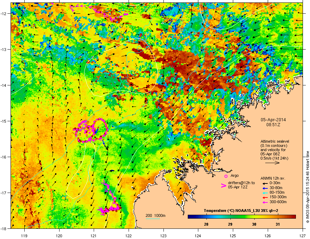The width and height of the screenshot is (310, 239).
Task: Click the black 0-30m arrow legend symbol
Action: (x=265, y=183)
